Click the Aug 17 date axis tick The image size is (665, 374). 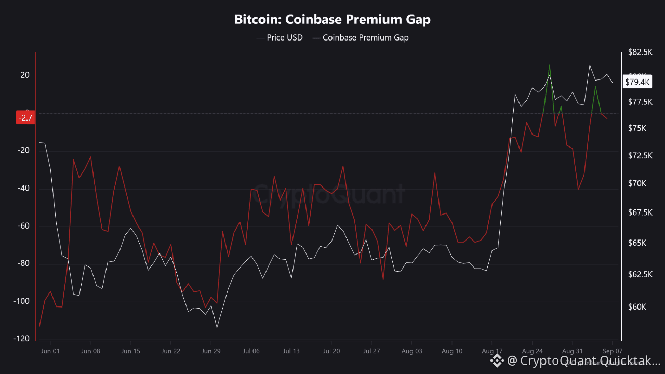(491, 351)
